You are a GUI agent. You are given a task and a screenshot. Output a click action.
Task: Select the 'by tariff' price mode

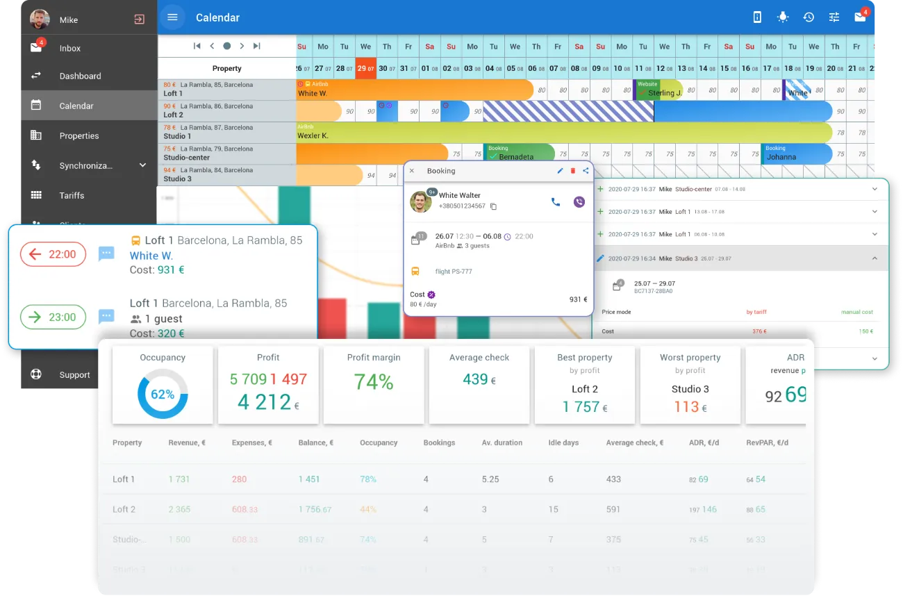[x=756, y=312]
